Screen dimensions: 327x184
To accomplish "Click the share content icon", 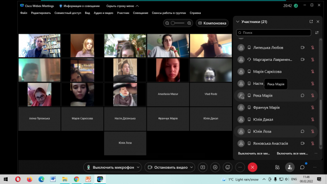I will [202, 167].
